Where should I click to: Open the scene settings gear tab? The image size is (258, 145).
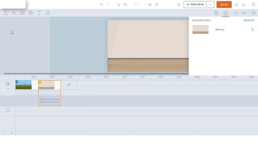pos(254,13)
